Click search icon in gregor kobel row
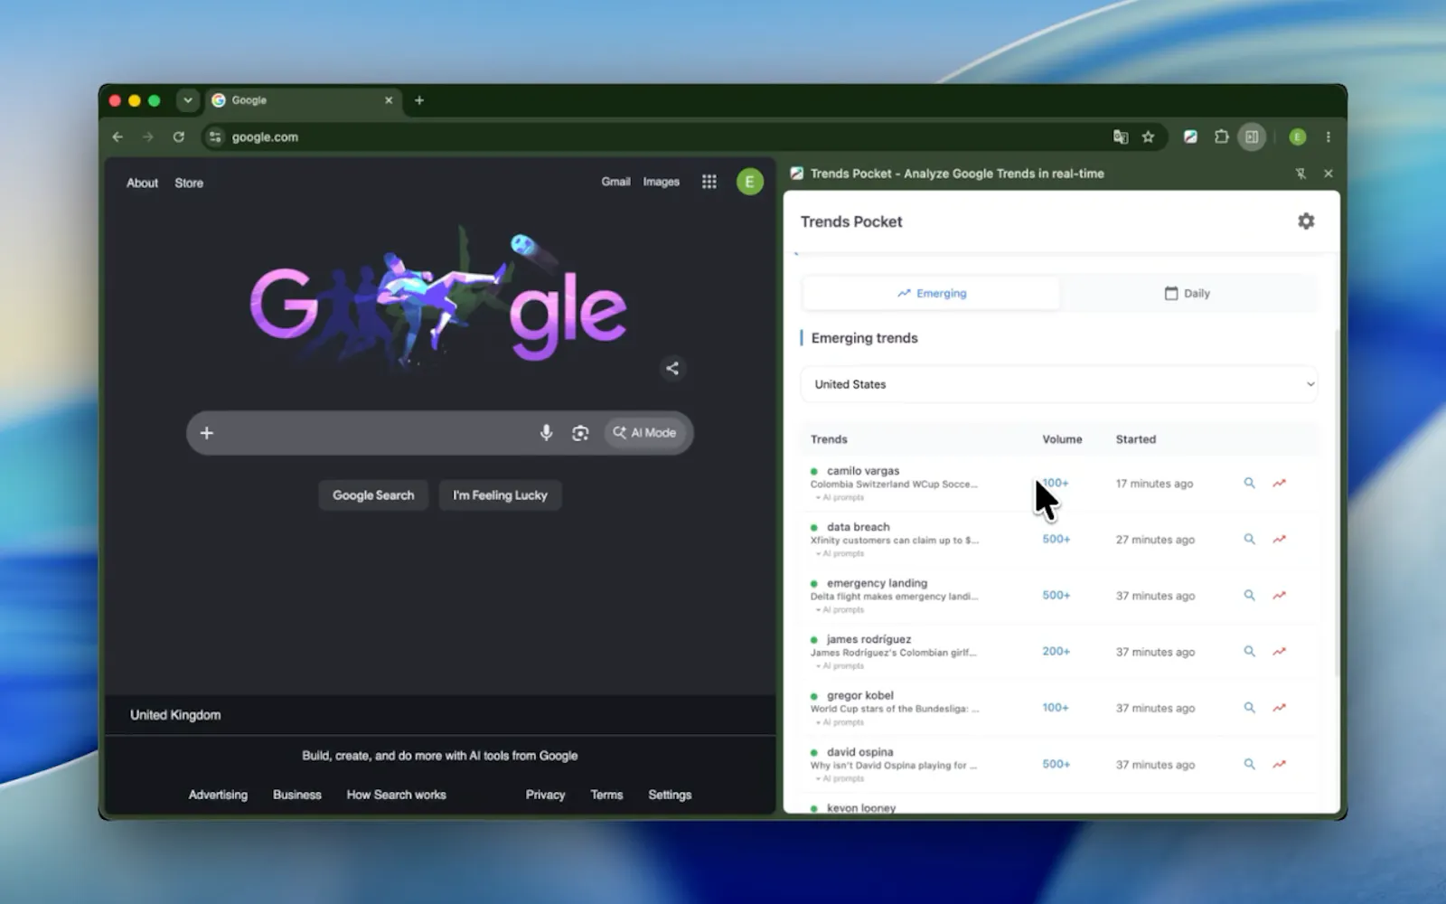The image size is (1446, 904). coord(1249,708)
